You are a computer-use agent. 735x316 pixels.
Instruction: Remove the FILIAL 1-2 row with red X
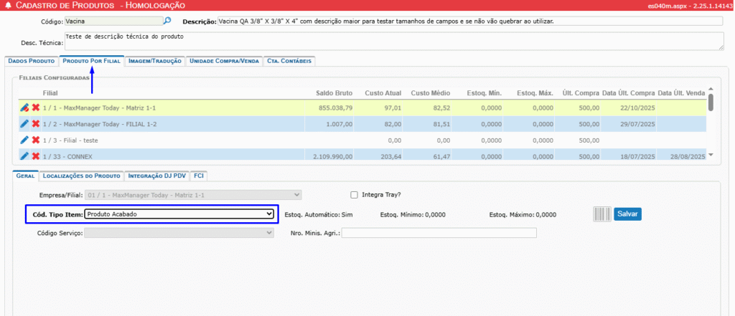click(x=35, y=124)
